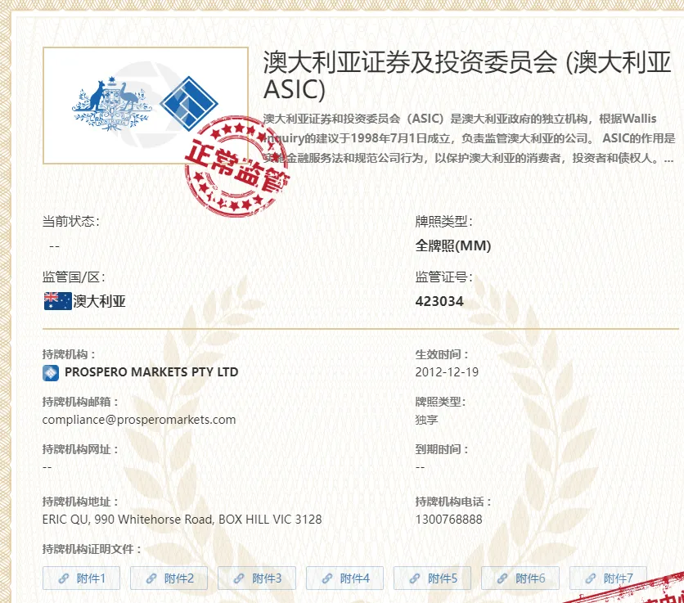Screen dimensions: 684x603
Task: Open attachment 附件7
Action: [608, 578]
